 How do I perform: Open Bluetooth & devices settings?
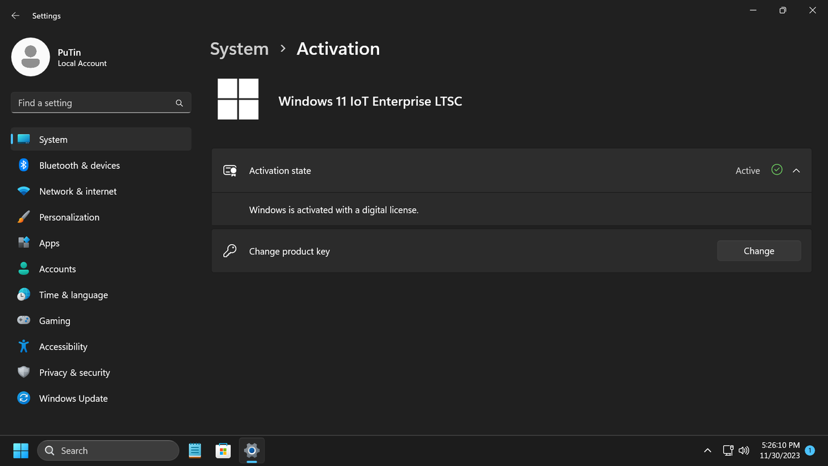point(80,165)
